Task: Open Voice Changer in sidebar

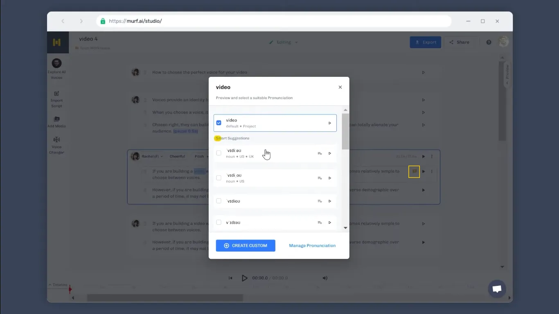Action: click(56, 146)
